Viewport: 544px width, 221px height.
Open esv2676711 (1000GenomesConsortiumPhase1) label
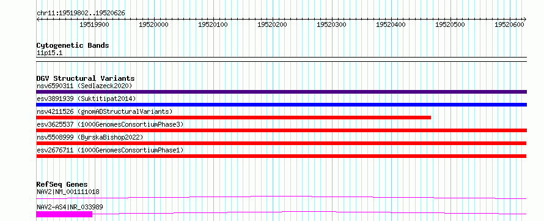(x=110, y=150)
